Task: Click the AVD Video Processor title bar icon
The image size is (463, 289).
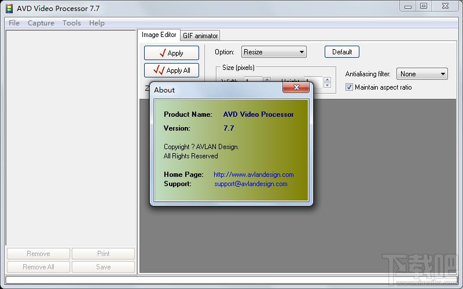Action: pyautogui.click(x=9, y=9)
